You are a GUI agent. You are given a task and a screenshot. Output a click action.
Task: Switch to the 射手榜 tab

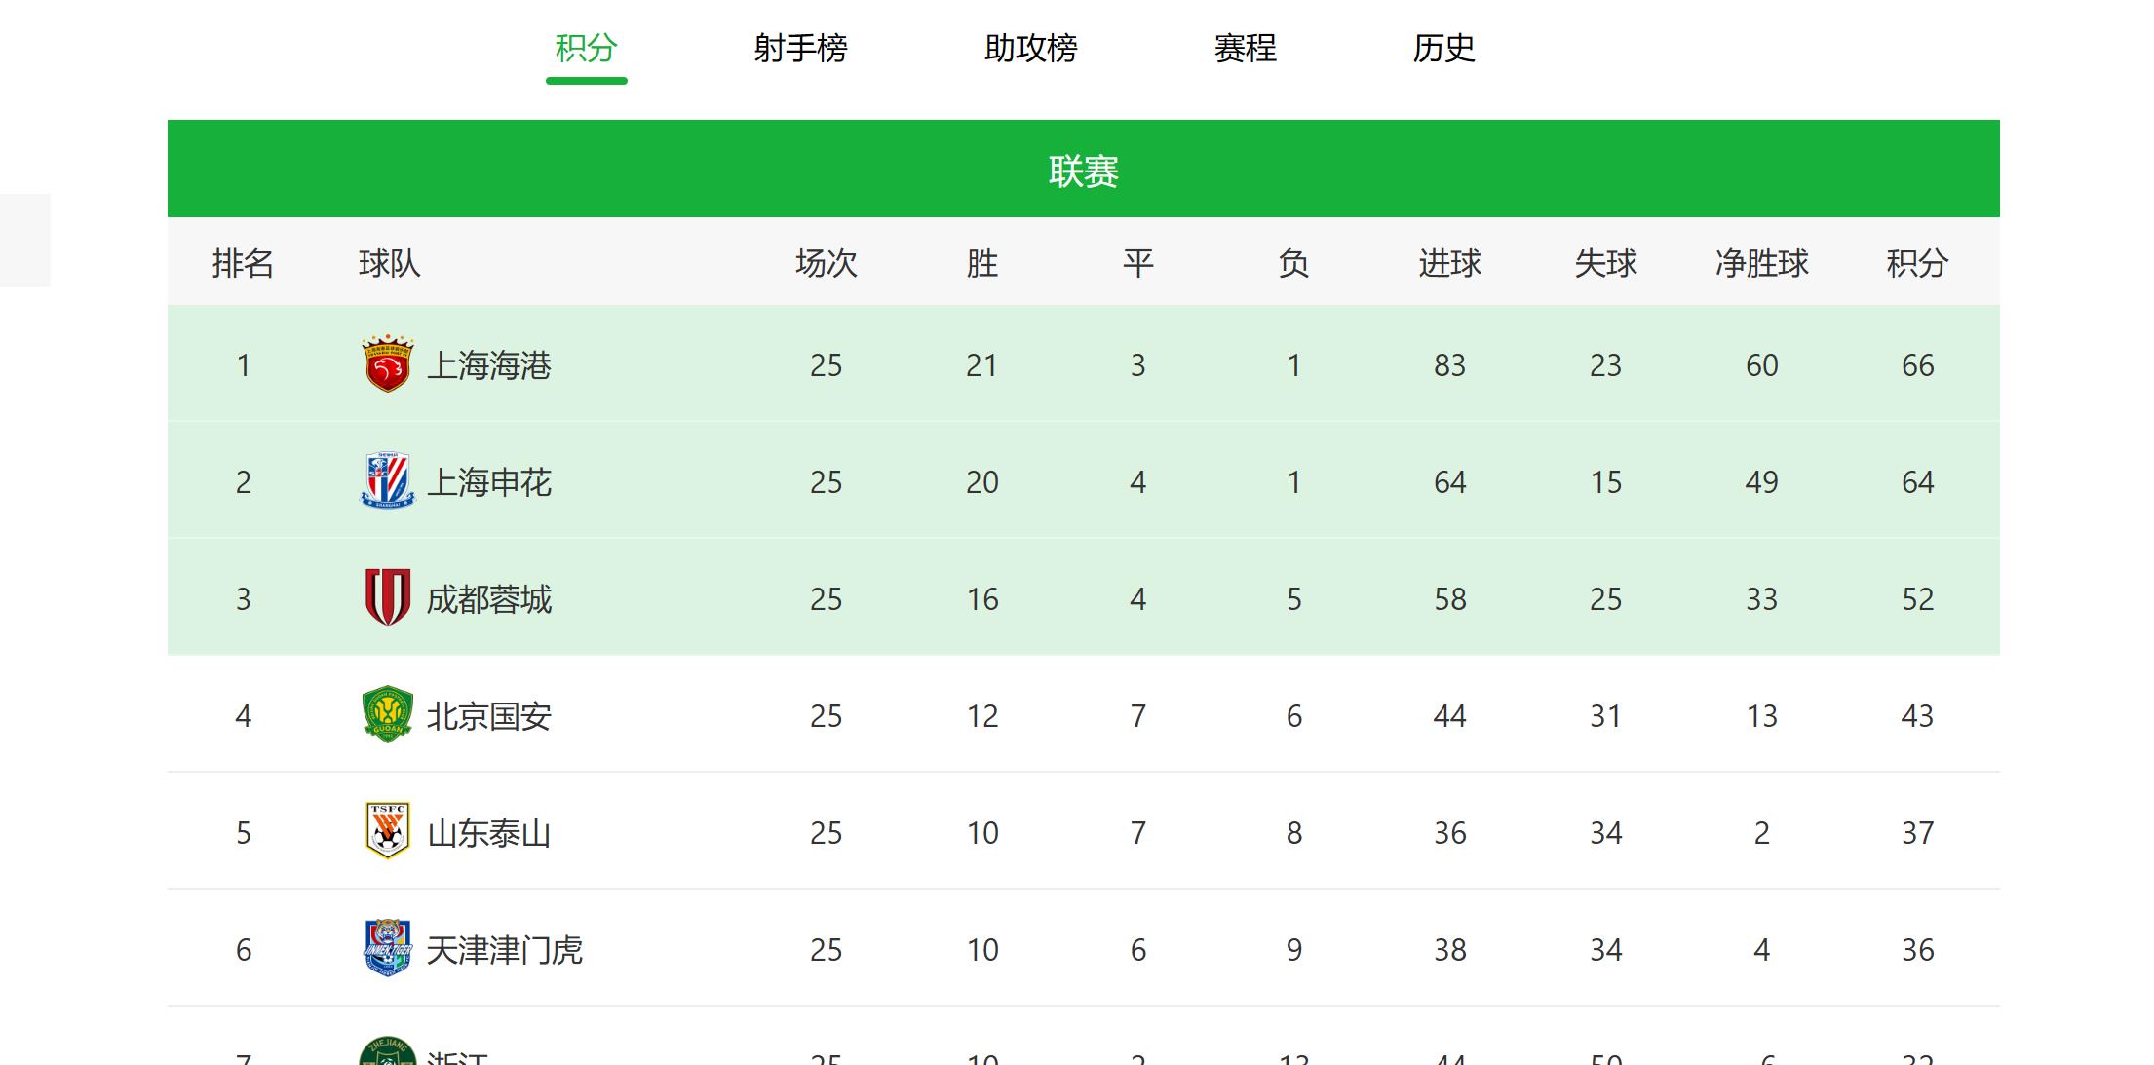click(800, 48)
